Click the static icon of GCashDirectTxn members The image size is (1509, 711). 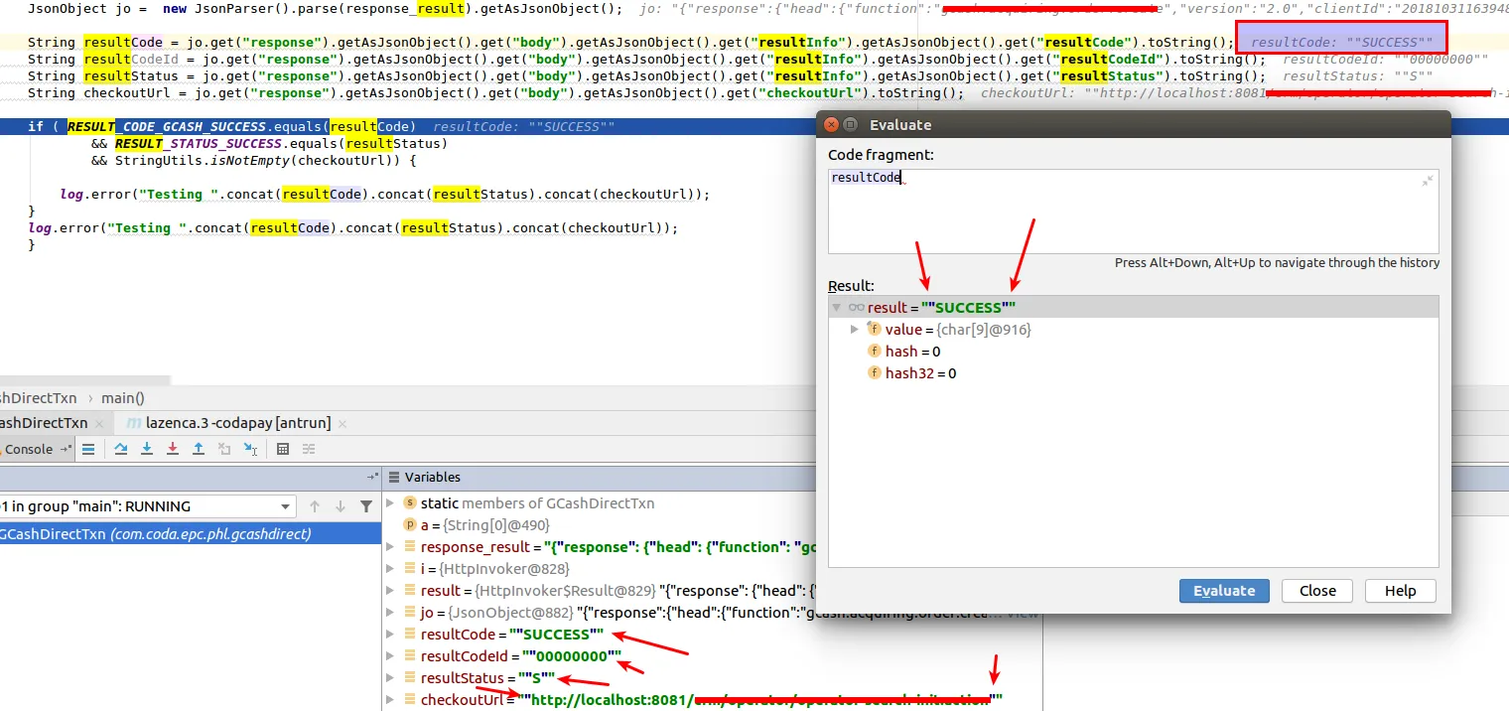tap(410, 503)
